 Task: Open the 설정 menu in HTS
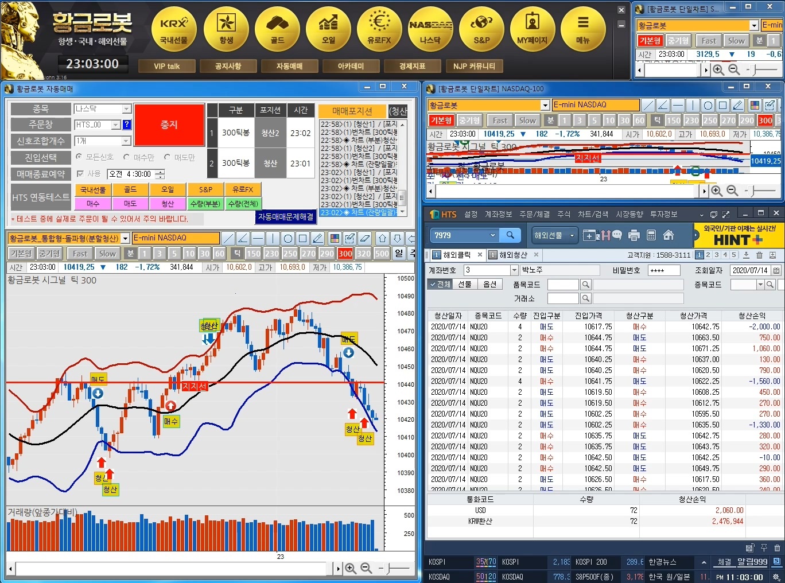pyautogui.click(x=471, y=214)
